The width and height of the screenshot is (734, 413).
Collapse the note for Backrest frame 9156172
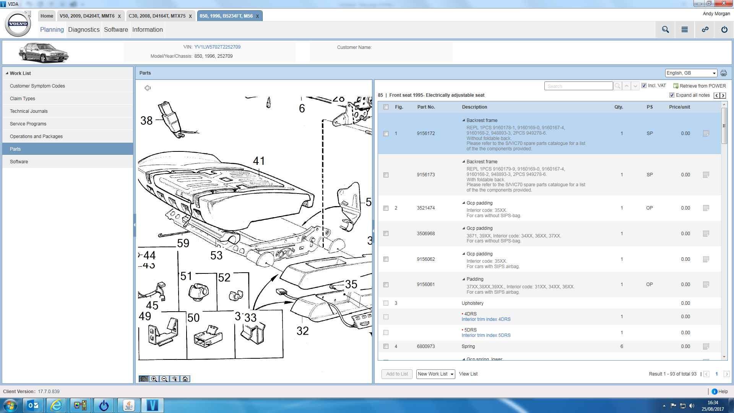pos(464,120)
